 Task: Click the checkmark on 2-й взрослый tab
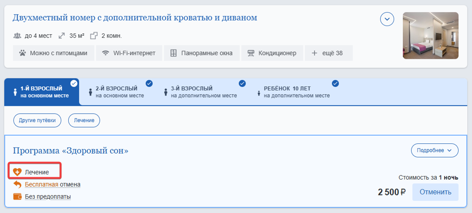click(x=149, y=84)
